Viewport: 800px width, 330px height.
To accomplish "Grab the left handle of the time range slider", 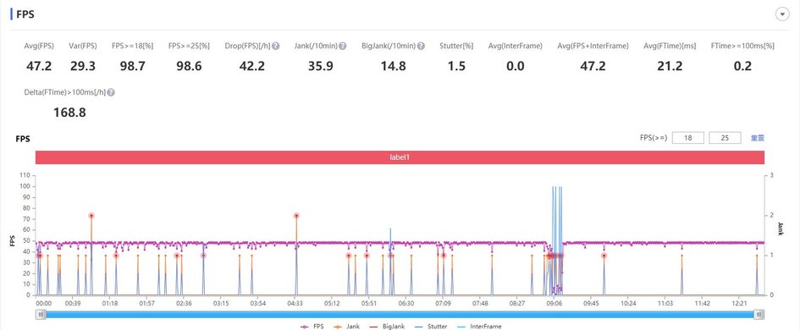I will click(41, 315).
